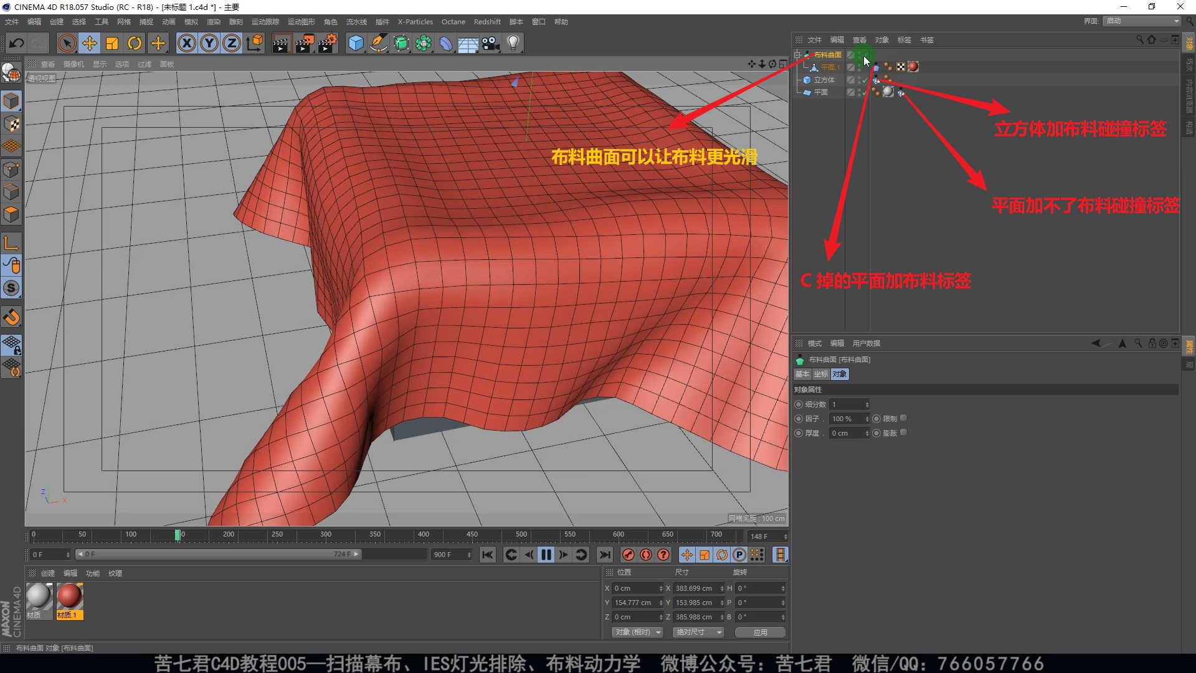Screen dimensions: 1196x673
Task: Click the 应用 button
Action: click(760, 632)
